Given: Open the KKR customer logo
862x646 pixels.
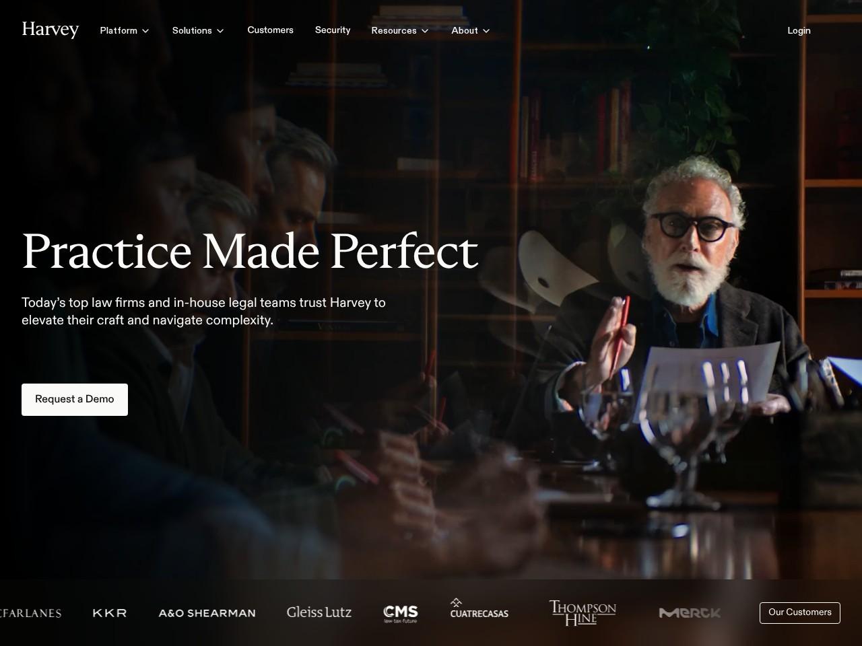Looking at the screenshot, I should coord(110,613).
